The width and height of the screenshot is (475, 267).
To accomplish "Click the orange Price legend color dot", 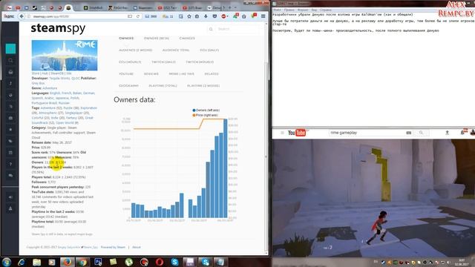I will [x=194, y=115].
